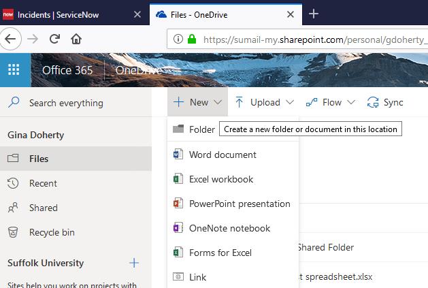Open Recent in the left navigation
The height and width of the screenshot is (288, 428).
[76, 183]
